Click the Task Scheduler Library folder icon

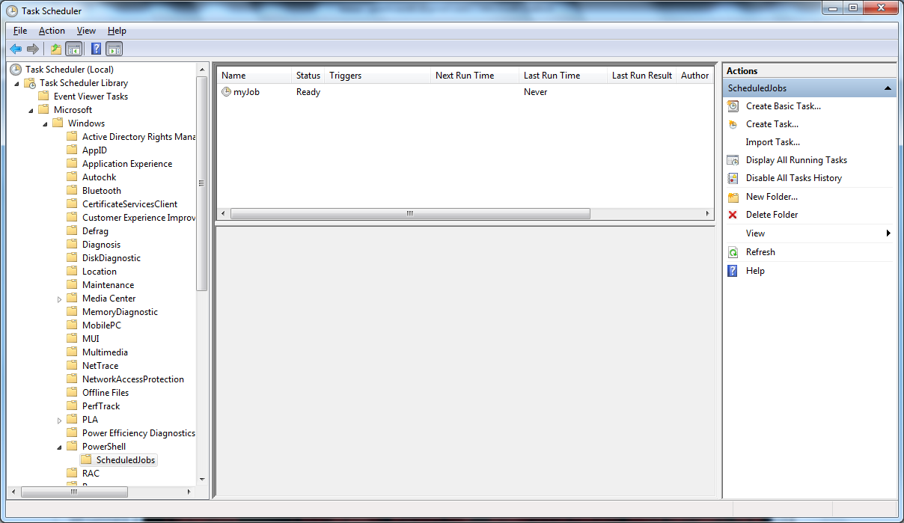[31, 83]
